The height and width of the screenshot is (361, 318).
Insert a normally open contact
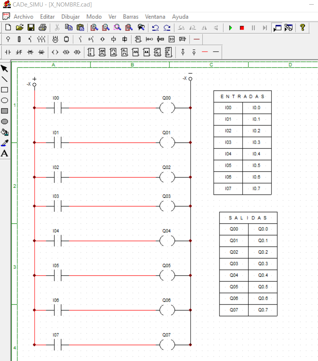[8, 52]
